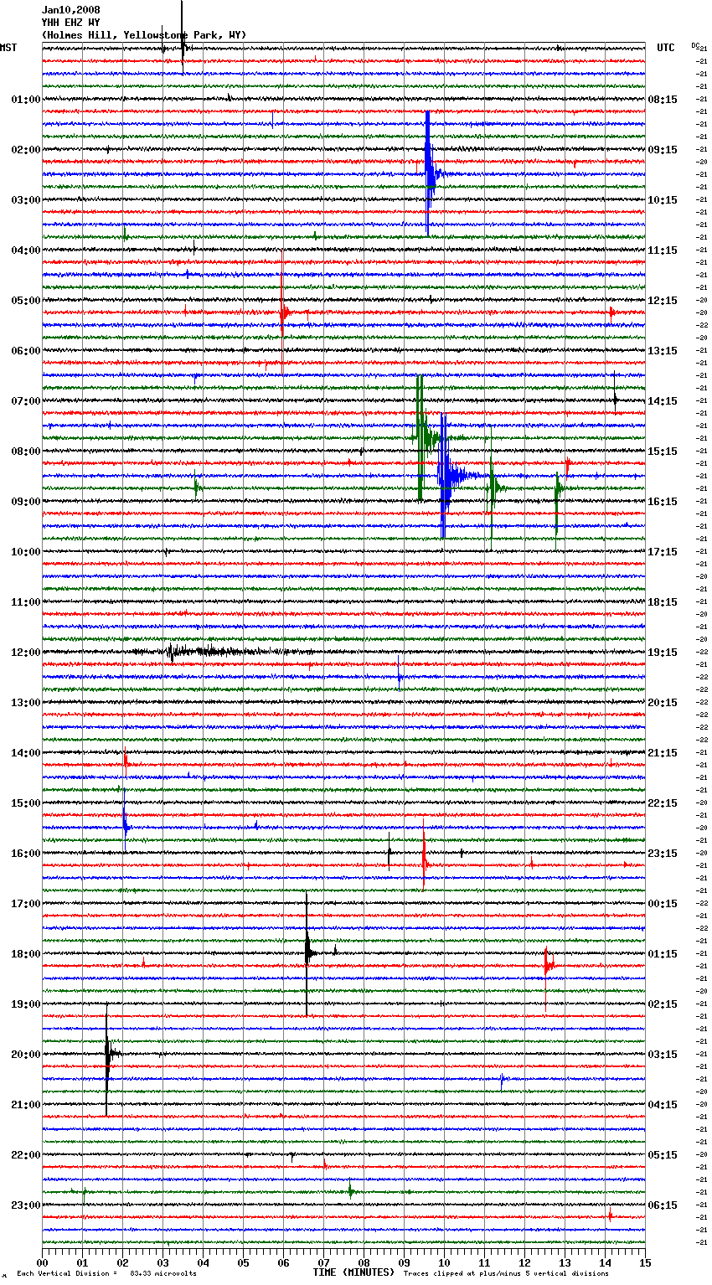Click the 16:15 UTC time label

(x=663, y=502)
